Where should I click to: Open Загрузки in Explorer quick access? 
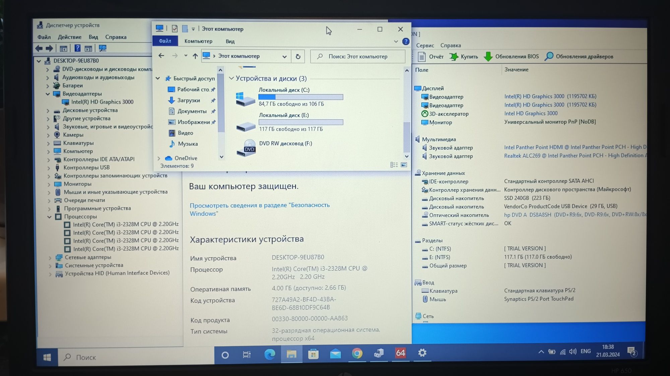coord(189,100)
